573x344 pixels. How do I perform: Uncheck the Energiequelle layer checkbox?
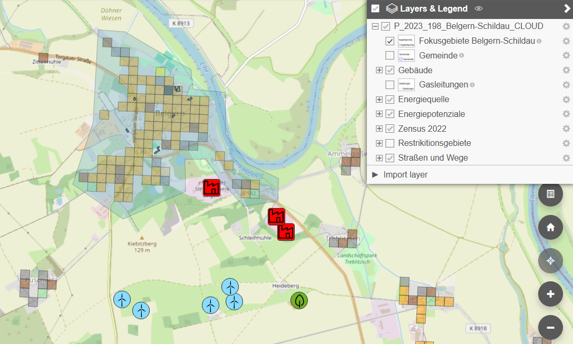pyautogui.click(x=390, y=100)
